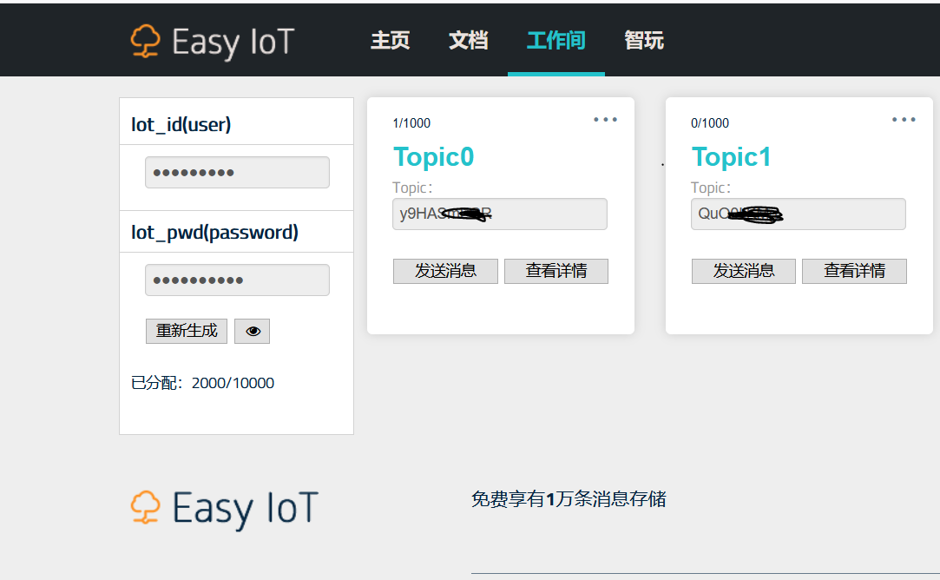Image resolution: width=940 pixels, height=580 pixels.
Task: Click the 已分配: 2000/10000 text
Action: click(202, 383)
